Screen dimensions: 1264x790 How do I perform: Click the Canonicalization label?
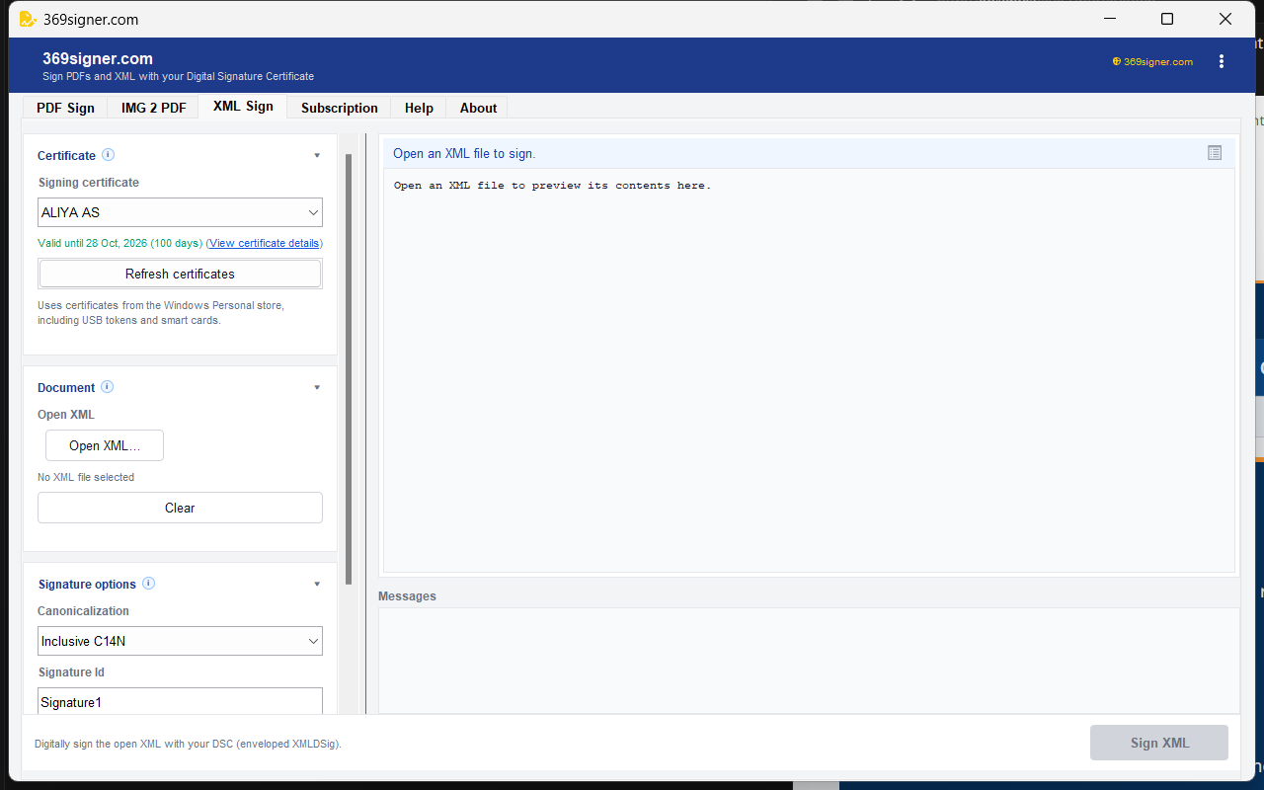pyautogui.click(x=83, y=611)
